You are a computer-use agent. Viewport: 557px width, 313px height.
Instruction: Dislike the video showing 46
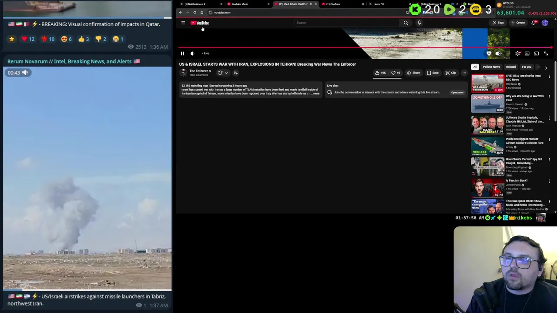click(x=396, y=73)
